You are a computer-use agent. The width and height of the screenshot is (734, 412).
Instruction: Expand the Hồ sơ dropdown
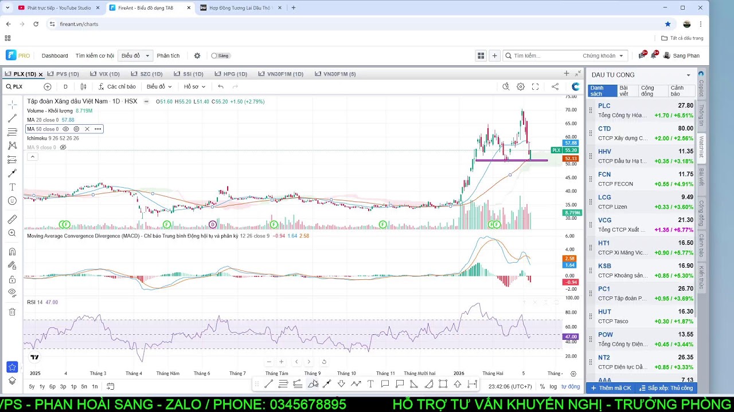194,86
